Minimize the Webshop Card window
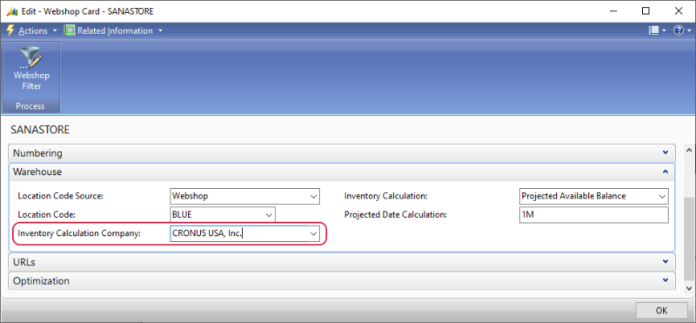 pos(613,11)
